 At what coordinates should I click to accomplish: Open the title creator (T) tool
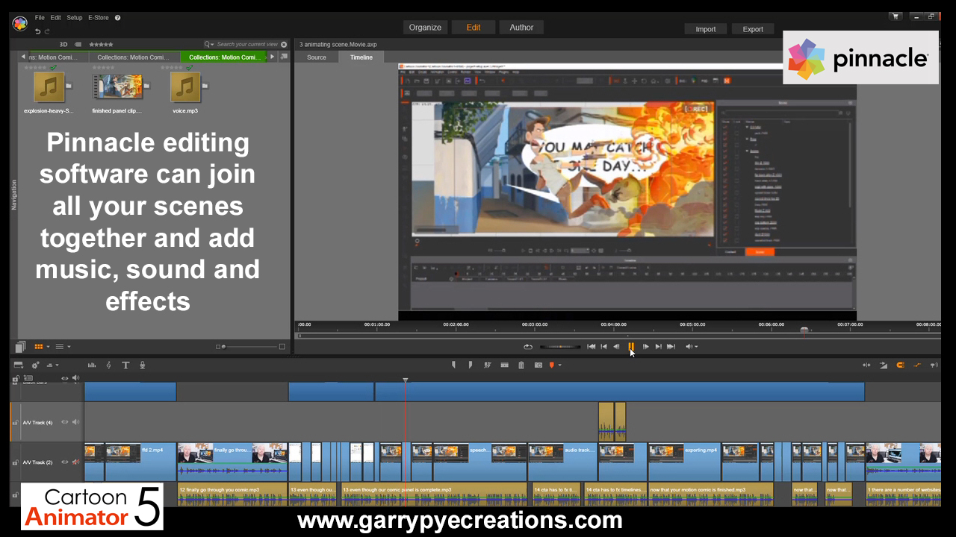point(125,365)
